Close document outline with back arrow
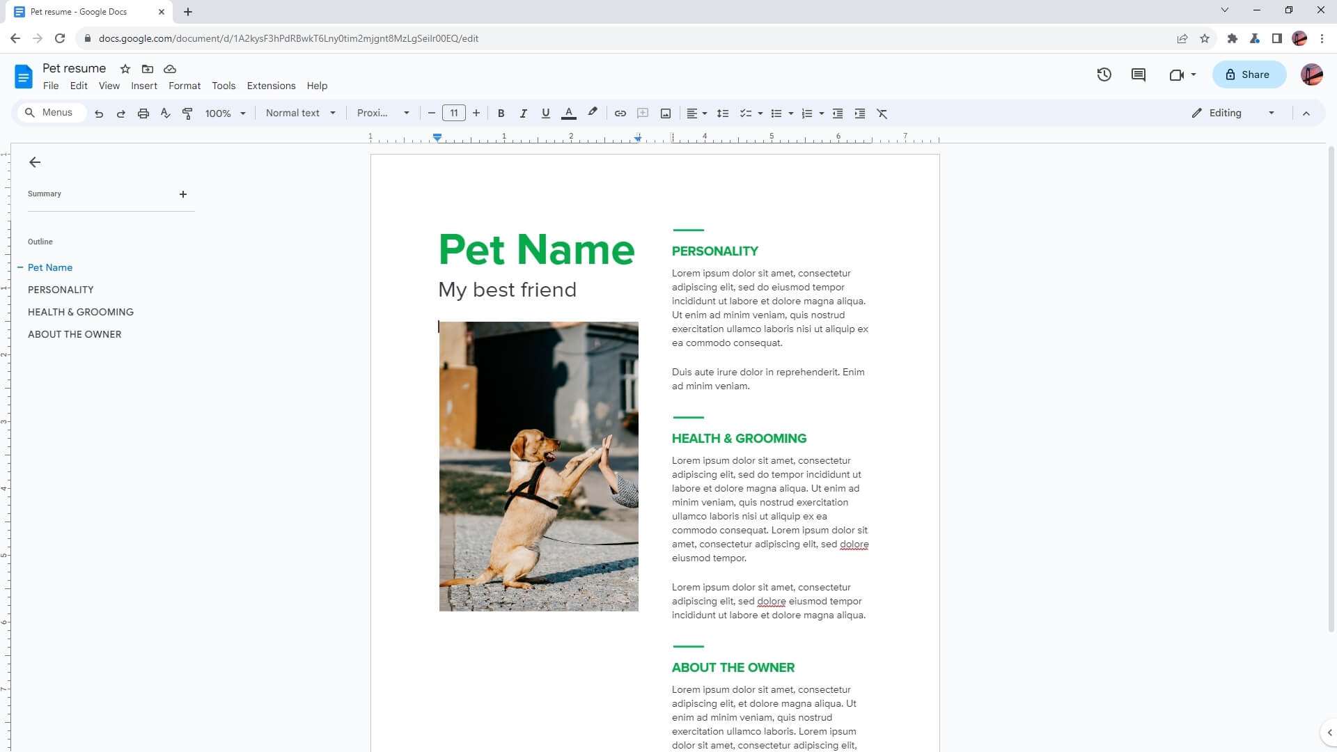1337x752 pixels. point(35,162)
